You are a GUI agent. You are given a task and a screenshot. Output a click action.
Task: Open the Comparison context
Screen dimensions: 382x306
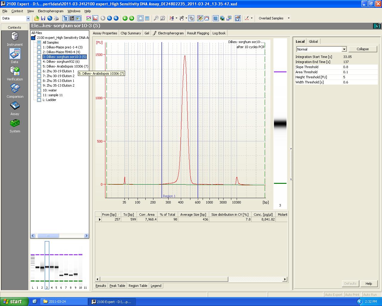coord(15,91)
